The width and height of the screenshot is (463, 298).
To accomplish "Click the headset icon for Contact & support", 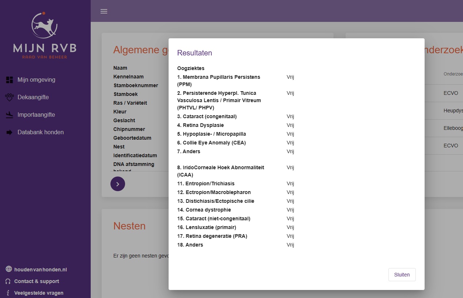I will (8, 281).
